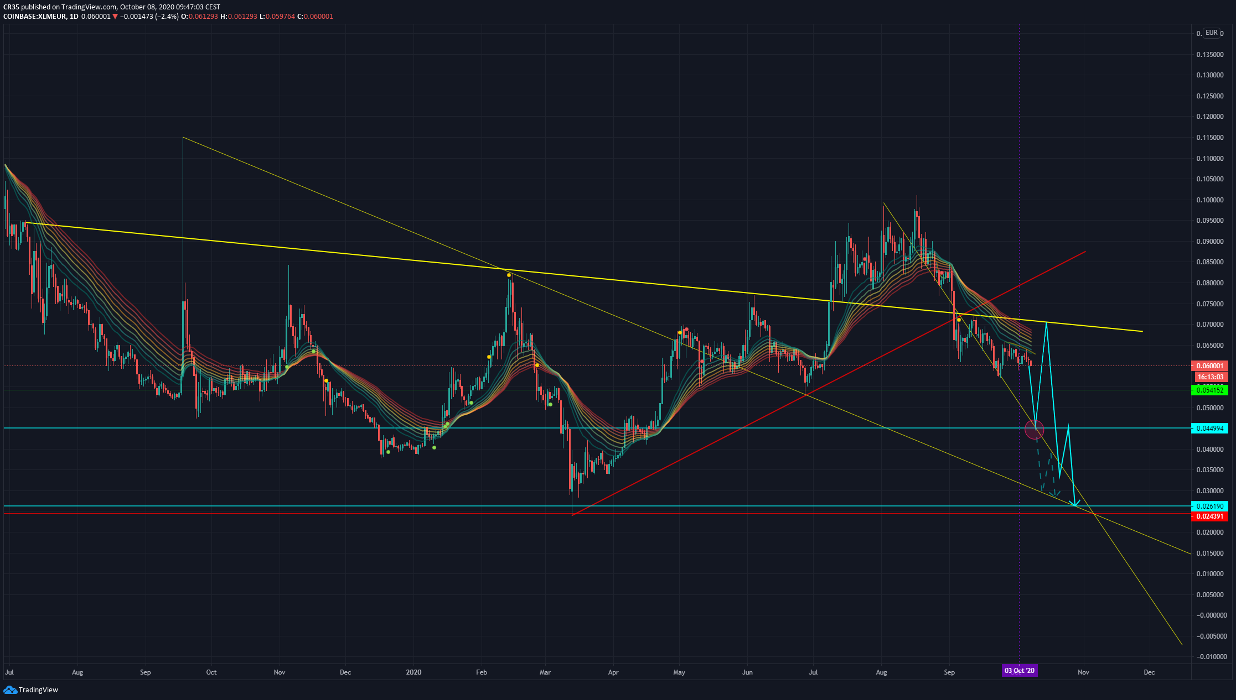Click the 0.135000 price axis label
This screenshot has width=1236, height=700.
1209,54
